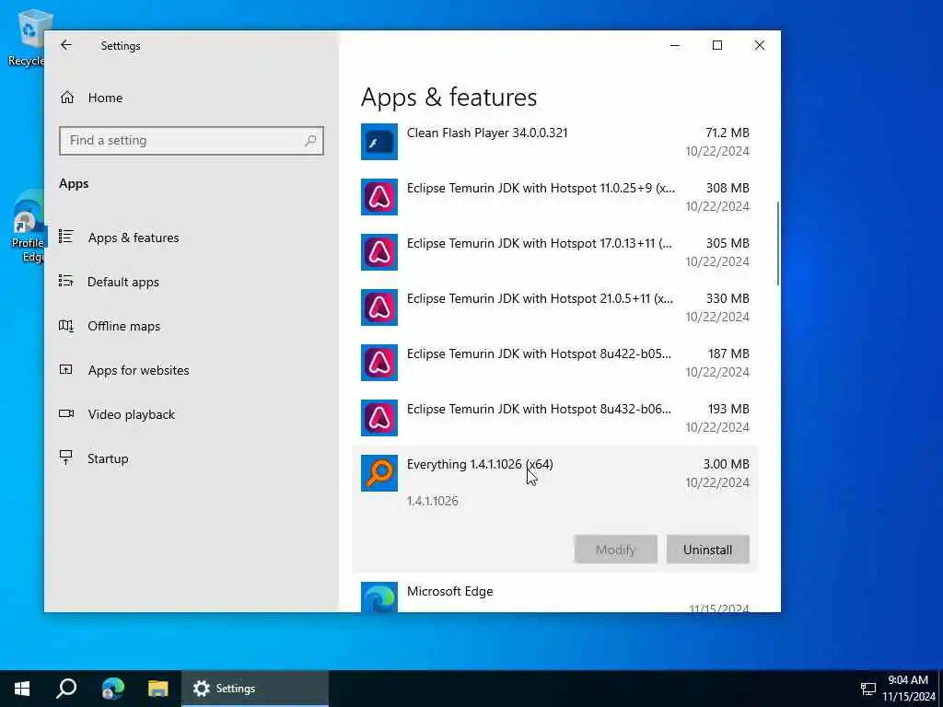Click the Apps & features page heading
This screenshot has width=943, height=707.
(x=448, y=98)
